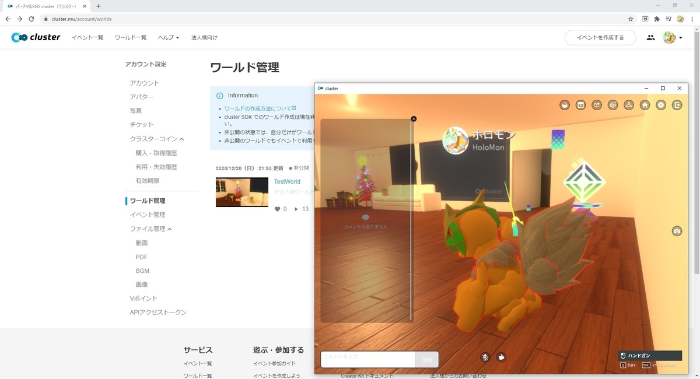700x379 pixels.
Task: Select 写真 in the sidebar
Action: pos(135,110)
